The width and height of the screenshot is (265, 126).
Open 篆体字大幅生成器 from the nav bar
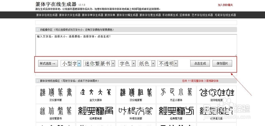(127, 15)
